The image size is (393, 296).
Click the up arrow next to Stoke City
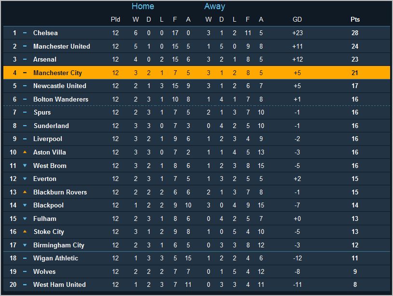pos(25,232)
